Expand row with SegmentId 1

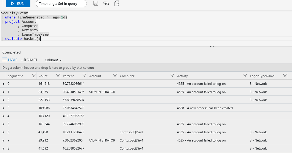[x=3, y=92]
